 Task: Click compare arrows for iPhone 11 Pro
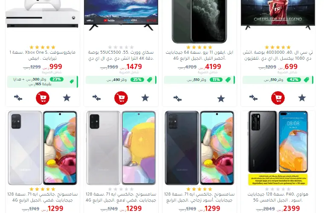click(177, 99)
